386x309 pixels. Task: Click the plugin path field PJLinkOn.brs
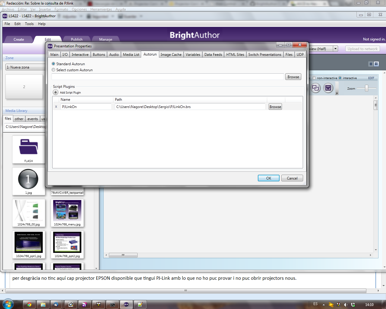(x=190, y=107)
